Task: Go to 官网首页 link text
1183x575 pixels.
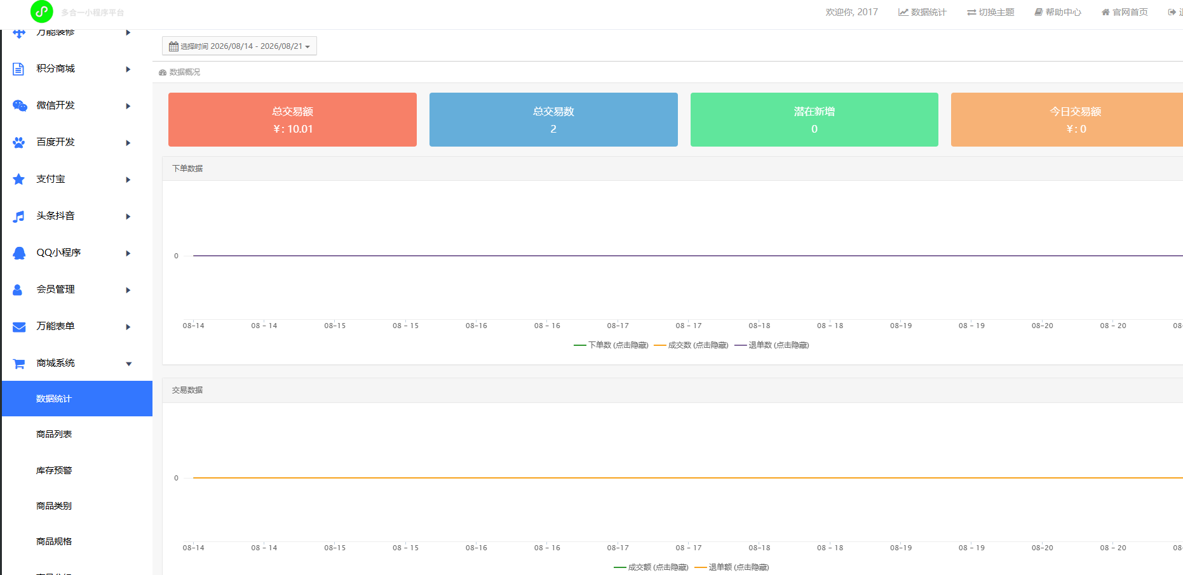Action: tap(1130, 12)
